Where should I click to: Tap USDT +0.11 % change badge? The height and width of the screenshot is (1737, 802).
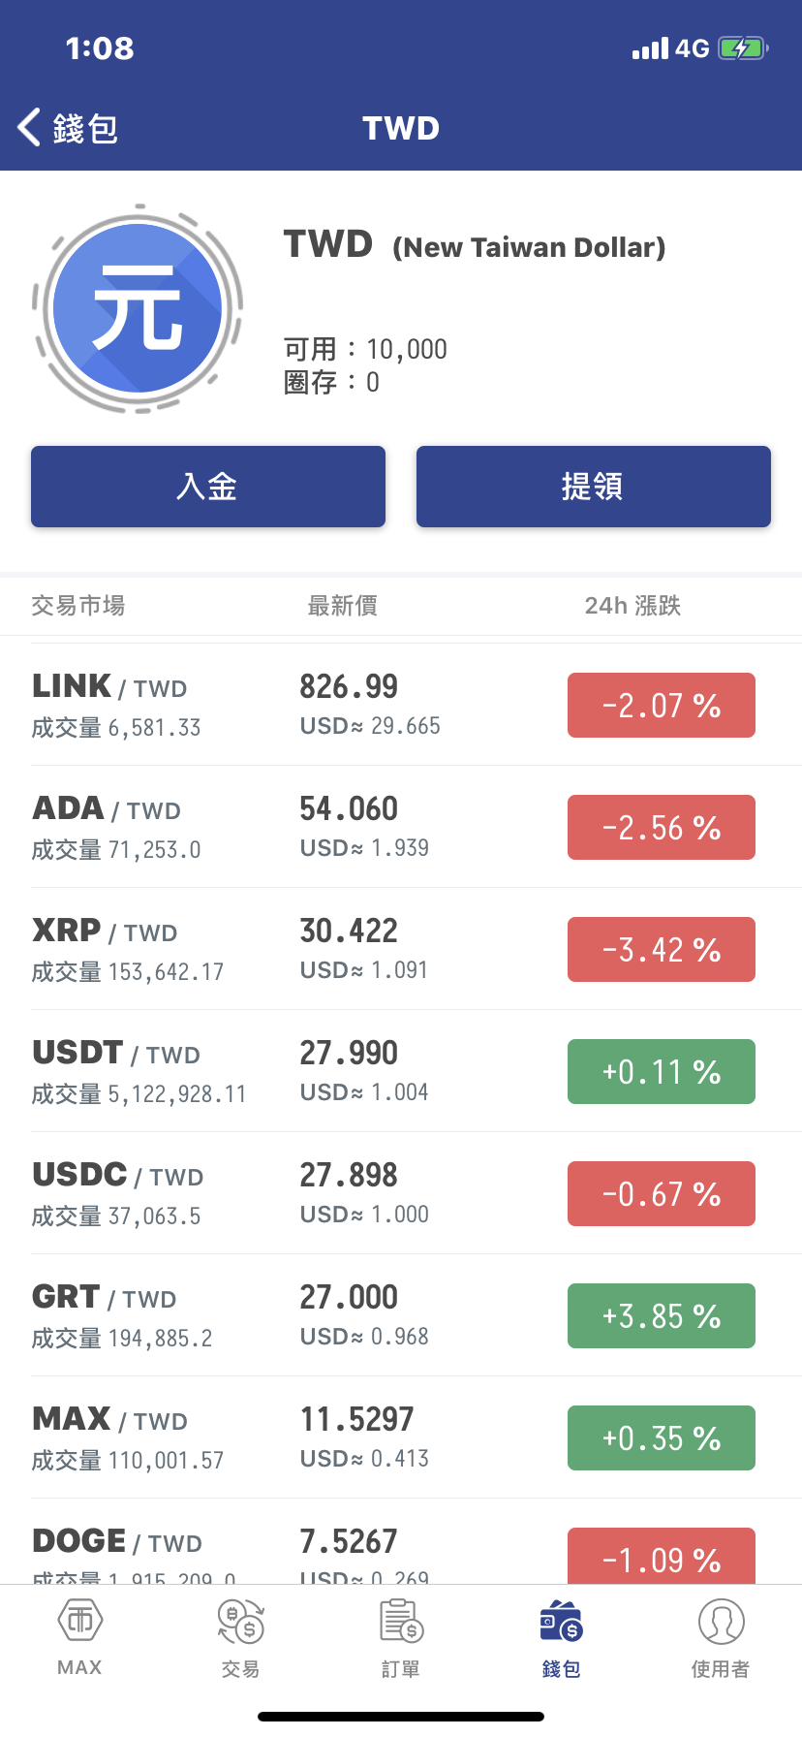(x=662, y=1071)
